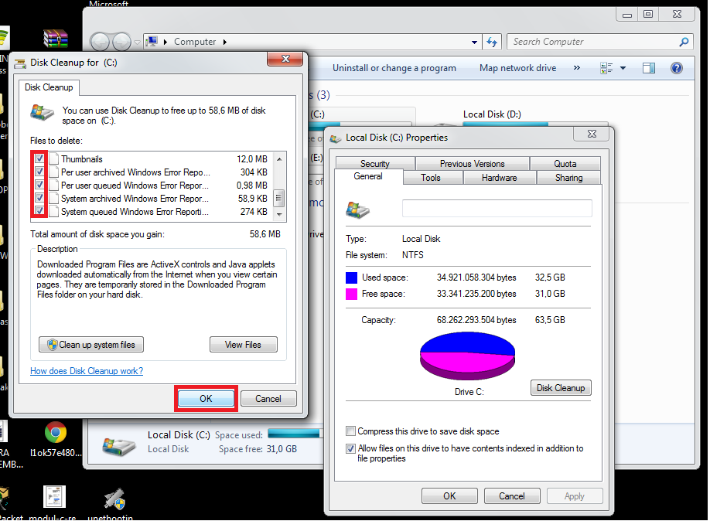Click the shield icon on Clean up system files
This screenshot has width=710, height=521.
pos(52,345)
